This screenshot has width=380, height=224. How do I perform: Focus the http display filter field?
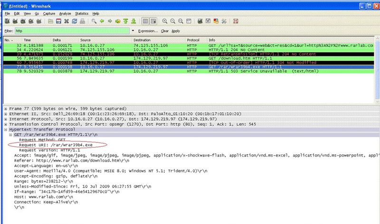pyautogui.click(x=72, y=31)
